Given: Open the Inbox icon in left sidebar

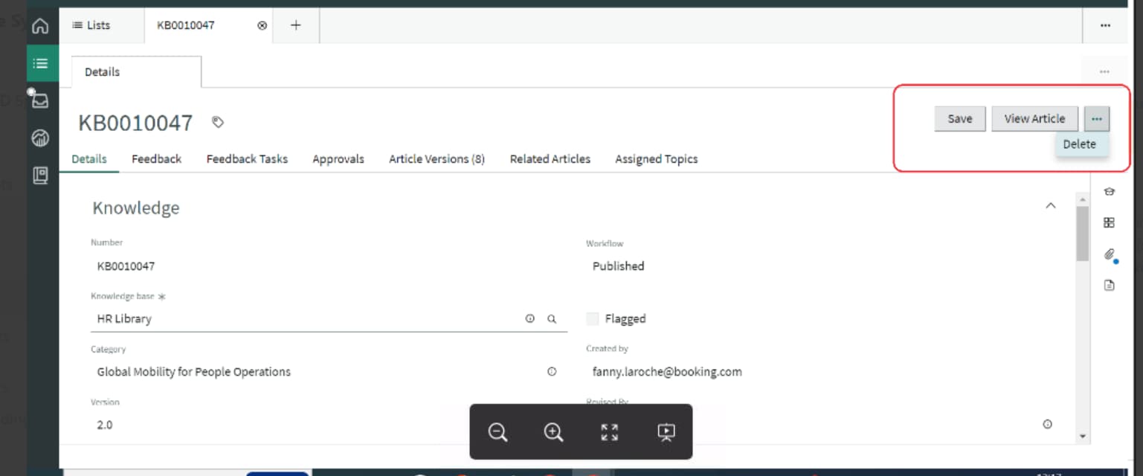Looking at the screenshot, I should (42, 100).
